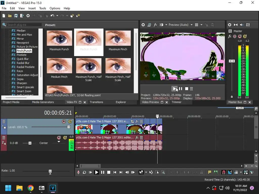The width and height of the screenshot is (259, 194).
Task: Open Event FX on the video event
Action: coord(137,122)
